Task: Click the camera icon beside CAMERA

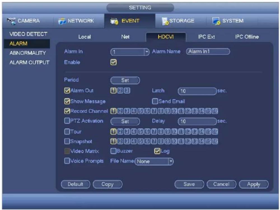Action: 11,21
